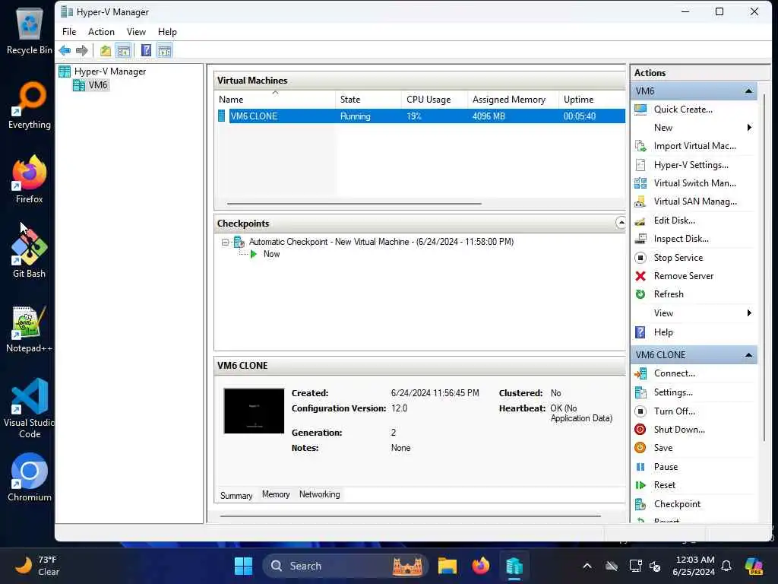Screen dimensions: 778x584
Task: Open the Notepad++ desktop shortcut
Action: click(29, 329)
